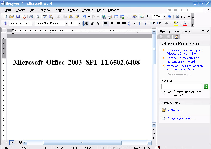This screenshot has height=149, width=211.
Task: Click the Искать search input field
Action: coord(181,86)
